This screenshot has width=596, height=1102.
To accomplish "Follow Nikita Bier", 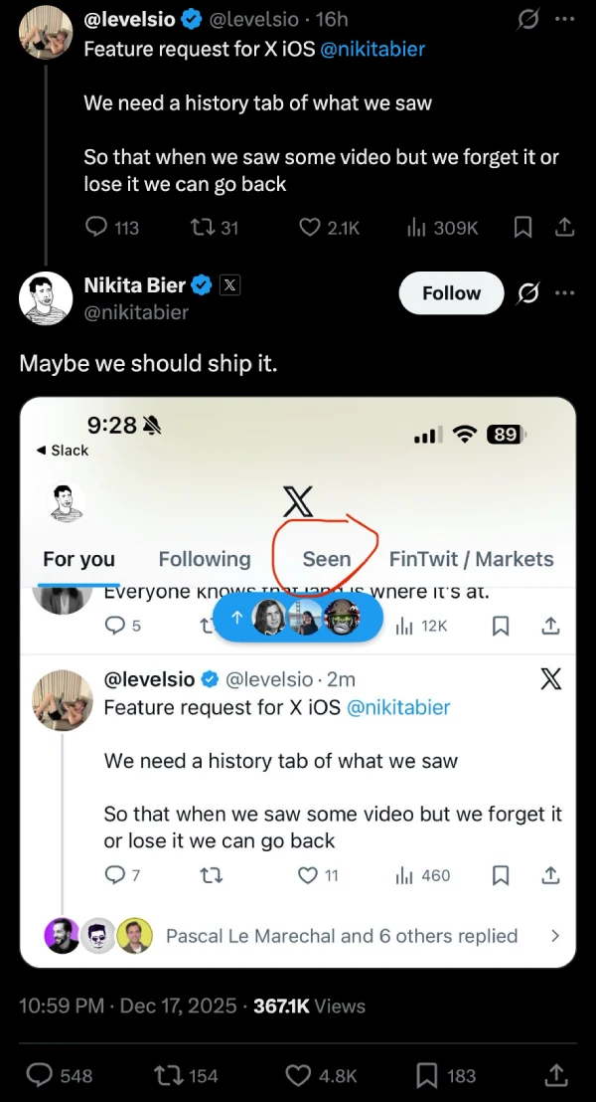I will (x=451, y=293).
